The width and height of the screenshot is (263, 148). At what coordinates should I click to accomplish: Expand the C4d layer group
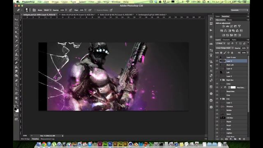point(221,99)
